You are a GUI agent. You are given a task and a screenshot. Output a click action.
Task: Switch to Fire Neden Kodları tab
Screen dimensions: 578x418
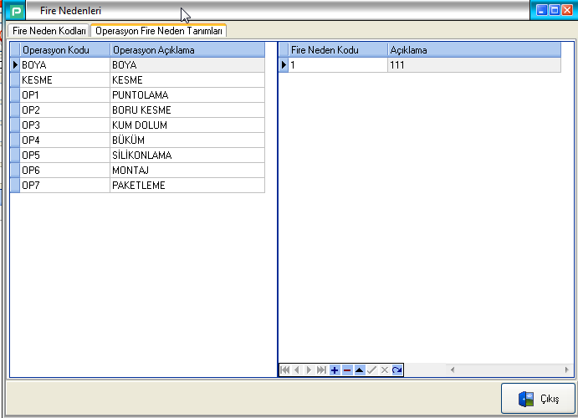[49, 31]
